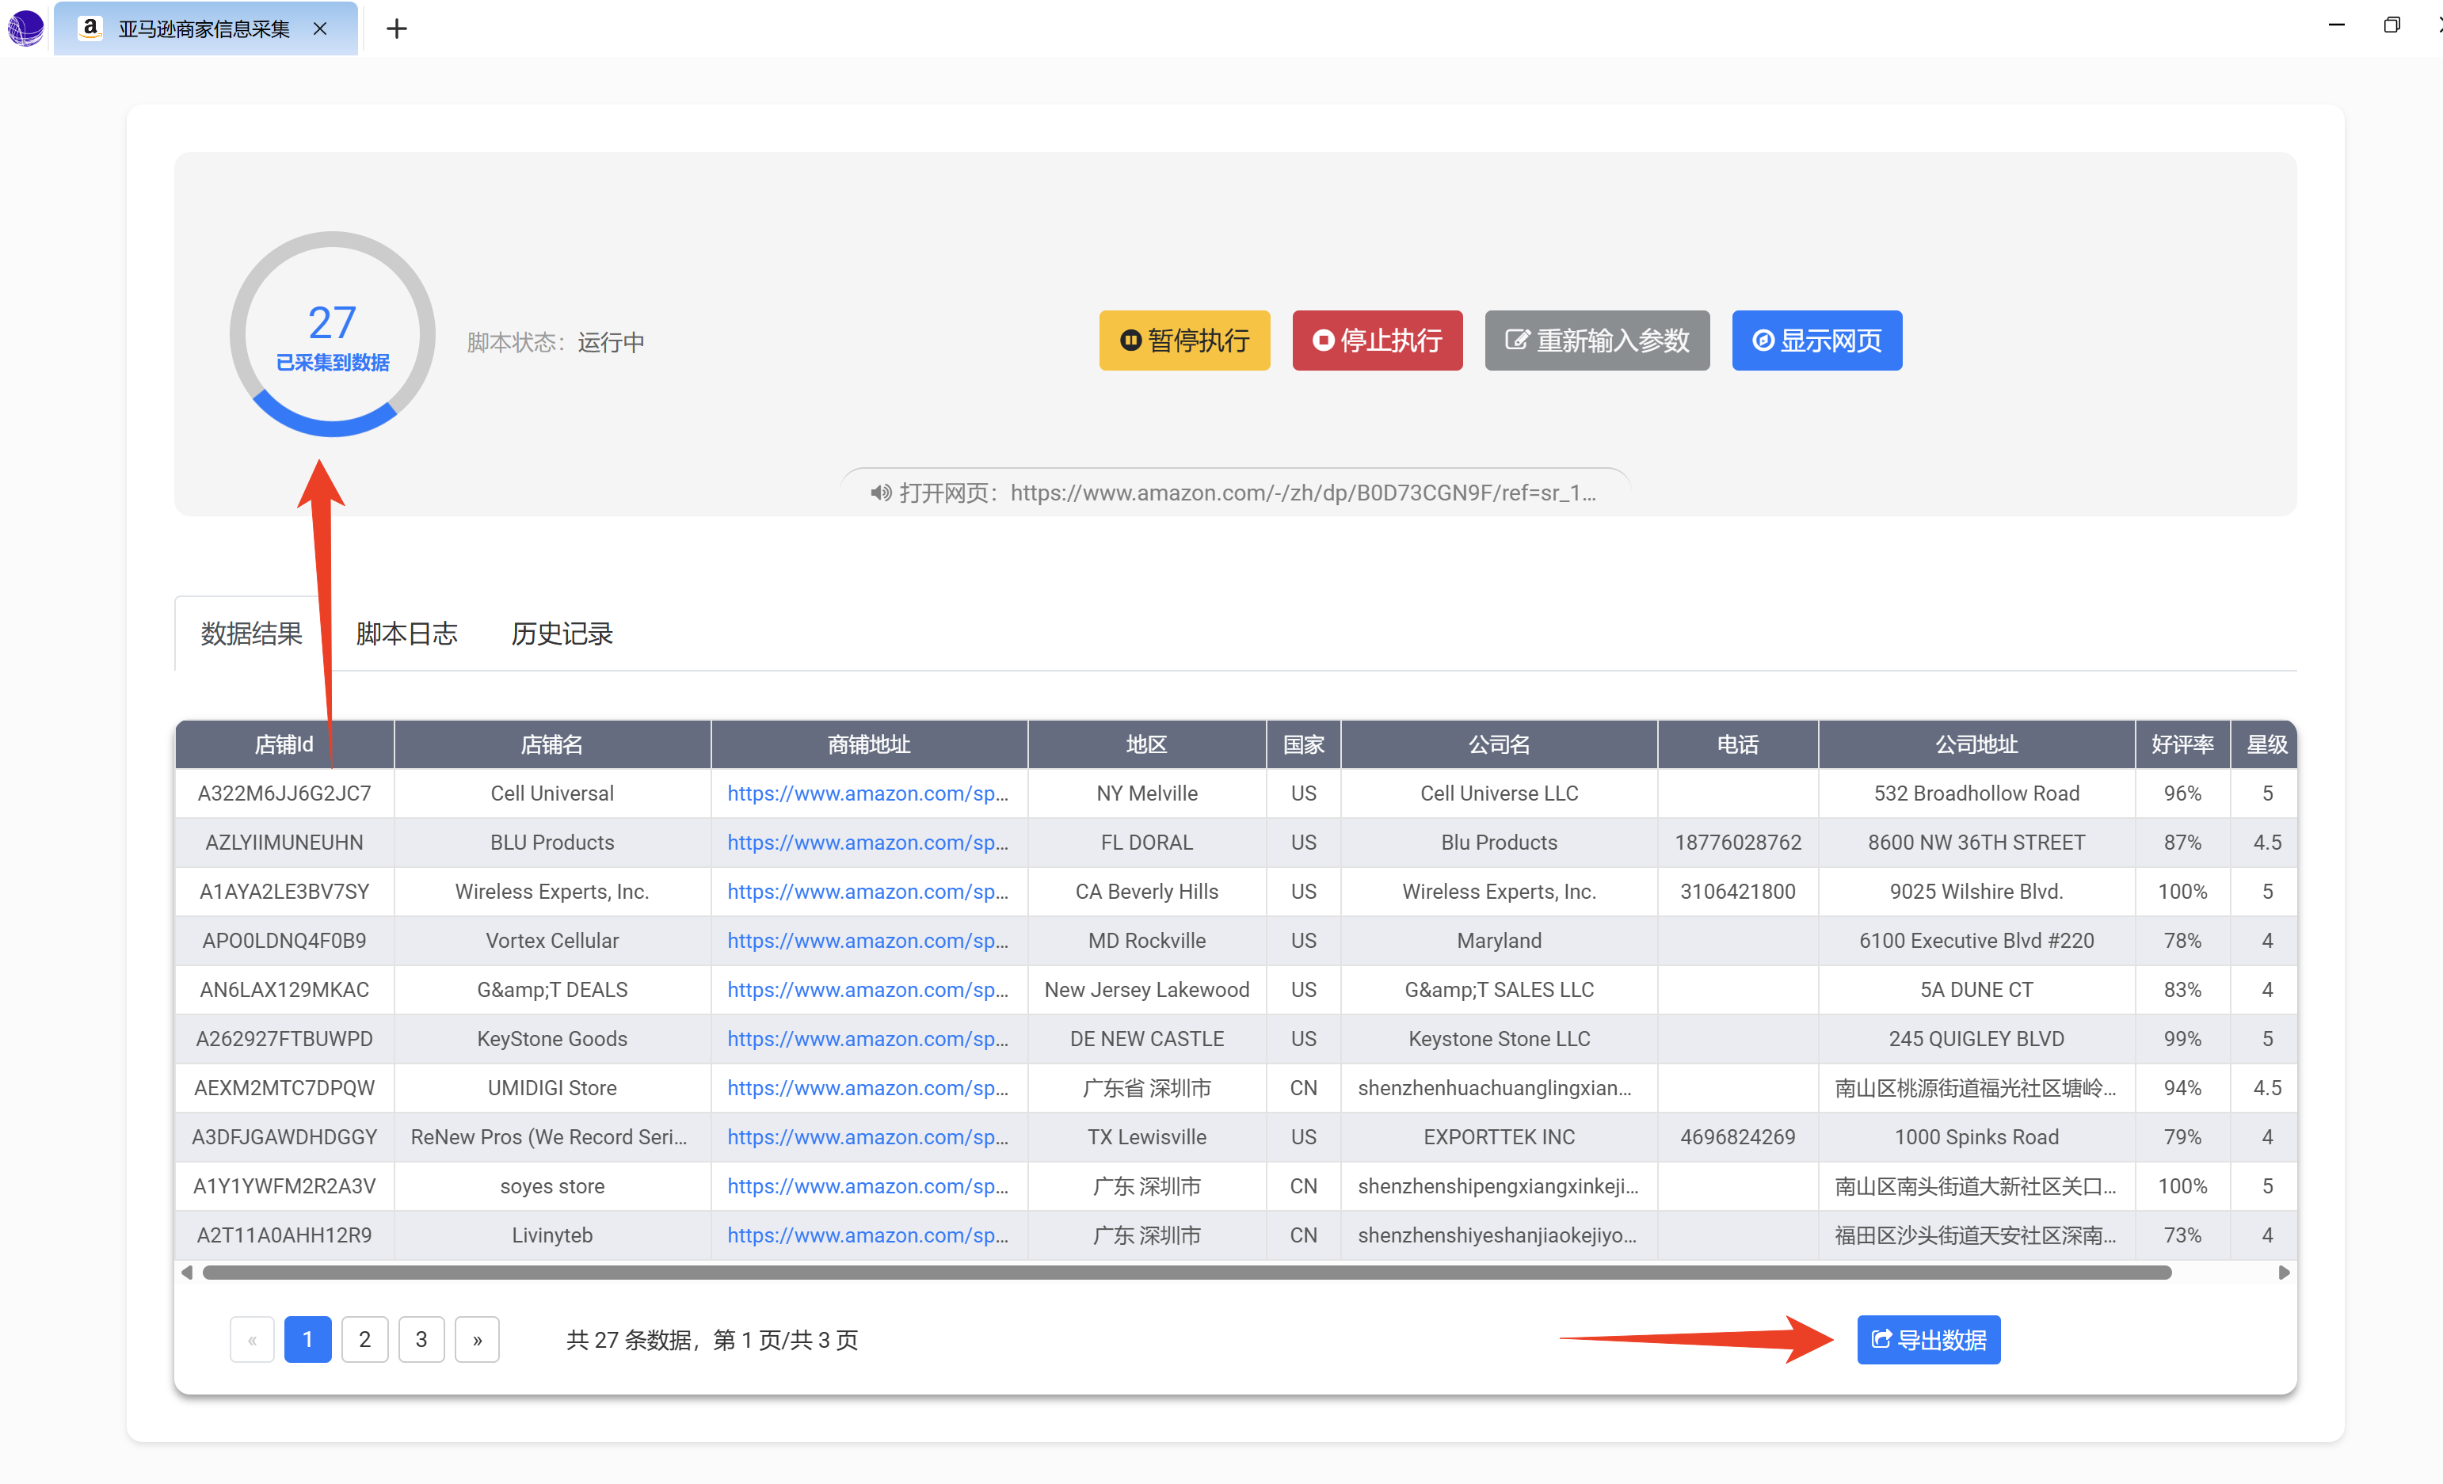Click the 27 已采集到数据 progress circle
The height and width of the screenshot is (1484, 2443).
click(332, 334)
